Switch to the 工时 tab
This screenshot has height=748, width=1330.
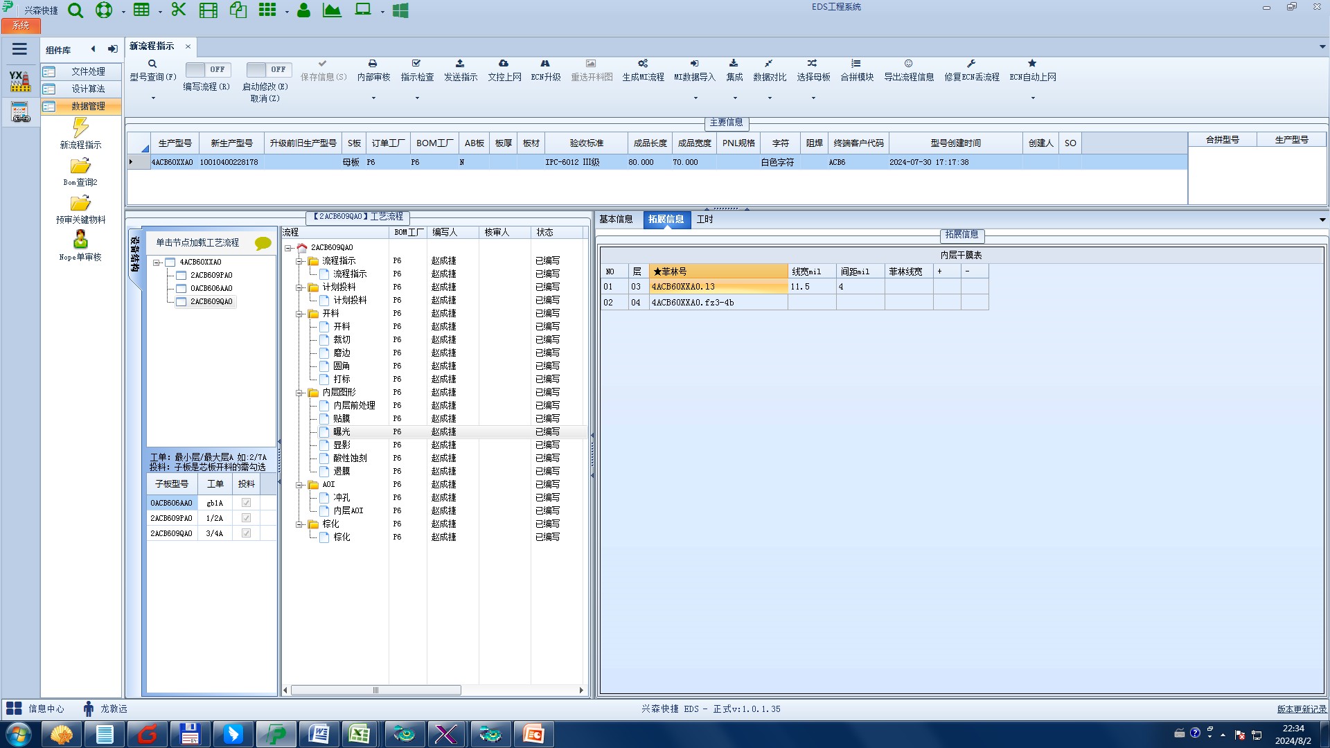[704, 220]
